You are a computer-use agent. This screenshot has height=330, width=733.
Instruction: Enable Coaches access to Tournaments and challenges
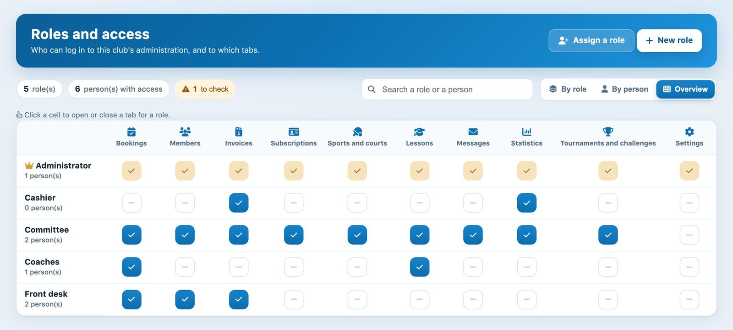(608, 267)
